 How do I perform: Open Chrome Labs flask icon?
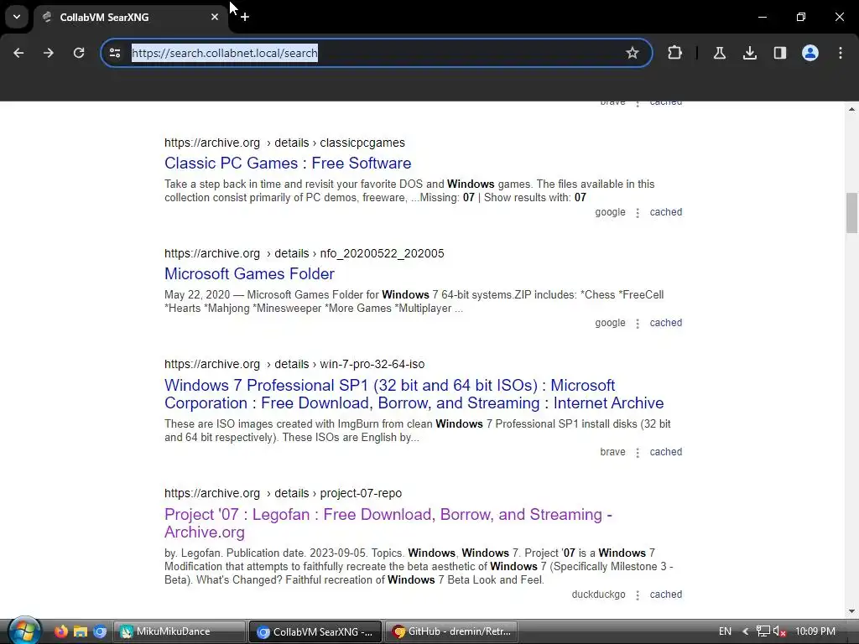(720, 53)
